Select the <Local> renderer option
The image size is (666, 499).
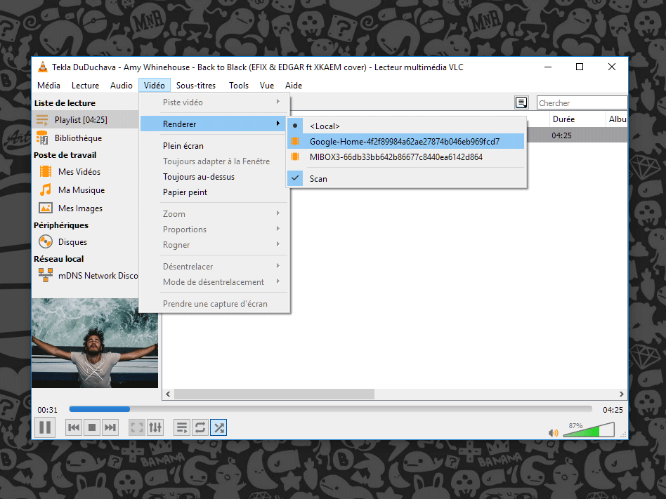[407, 126]
